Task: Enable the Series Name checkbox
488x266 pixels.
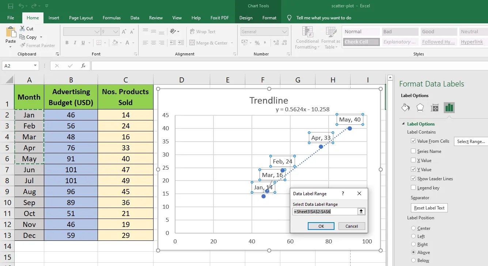Action: click(x=413, y=151)
